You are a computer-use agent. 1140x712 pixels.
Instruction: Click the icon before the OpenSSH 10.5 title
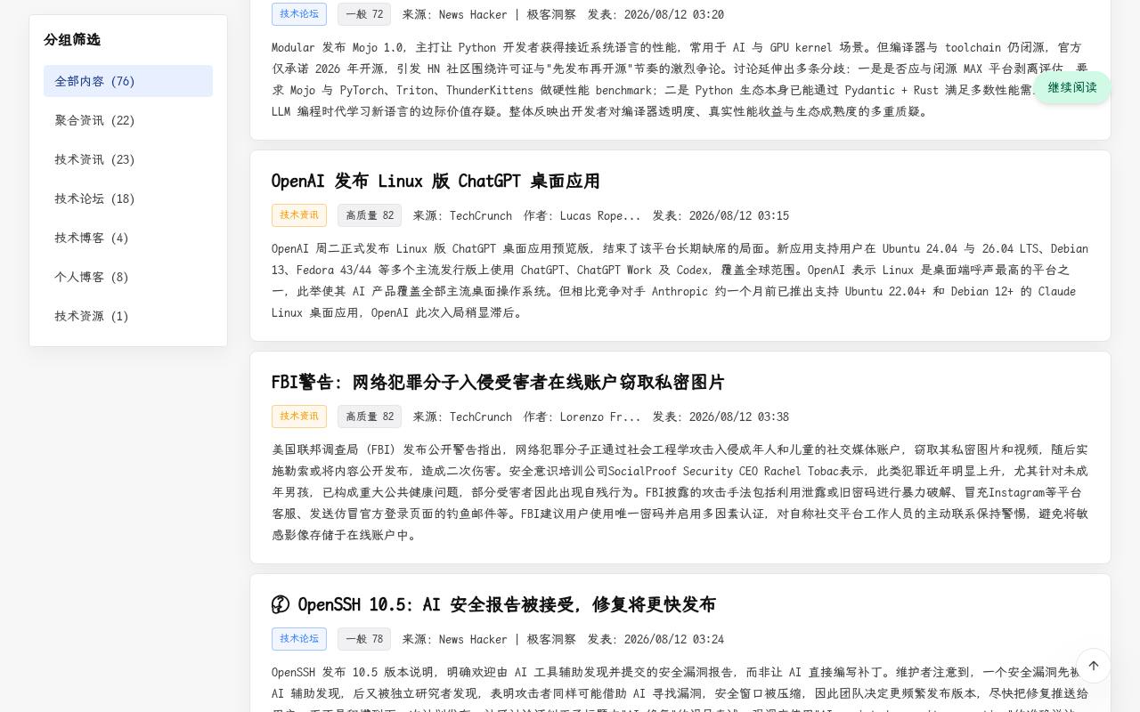(x=281, y=605)
